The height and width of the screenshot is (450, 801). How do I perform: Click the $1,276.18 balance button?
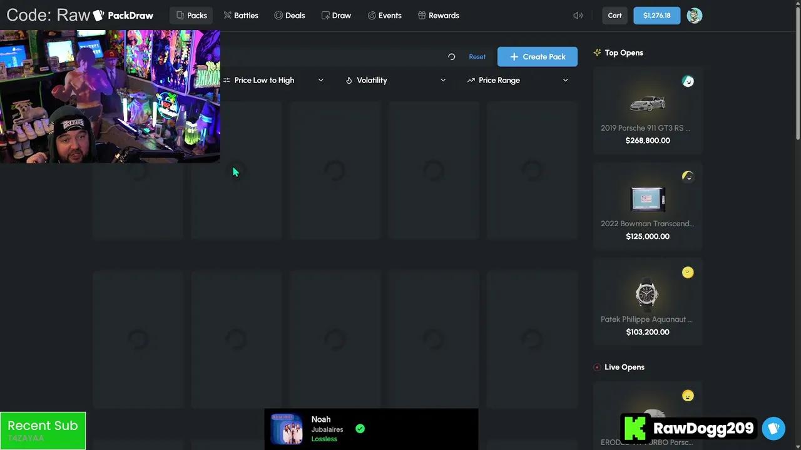(656, 16)
